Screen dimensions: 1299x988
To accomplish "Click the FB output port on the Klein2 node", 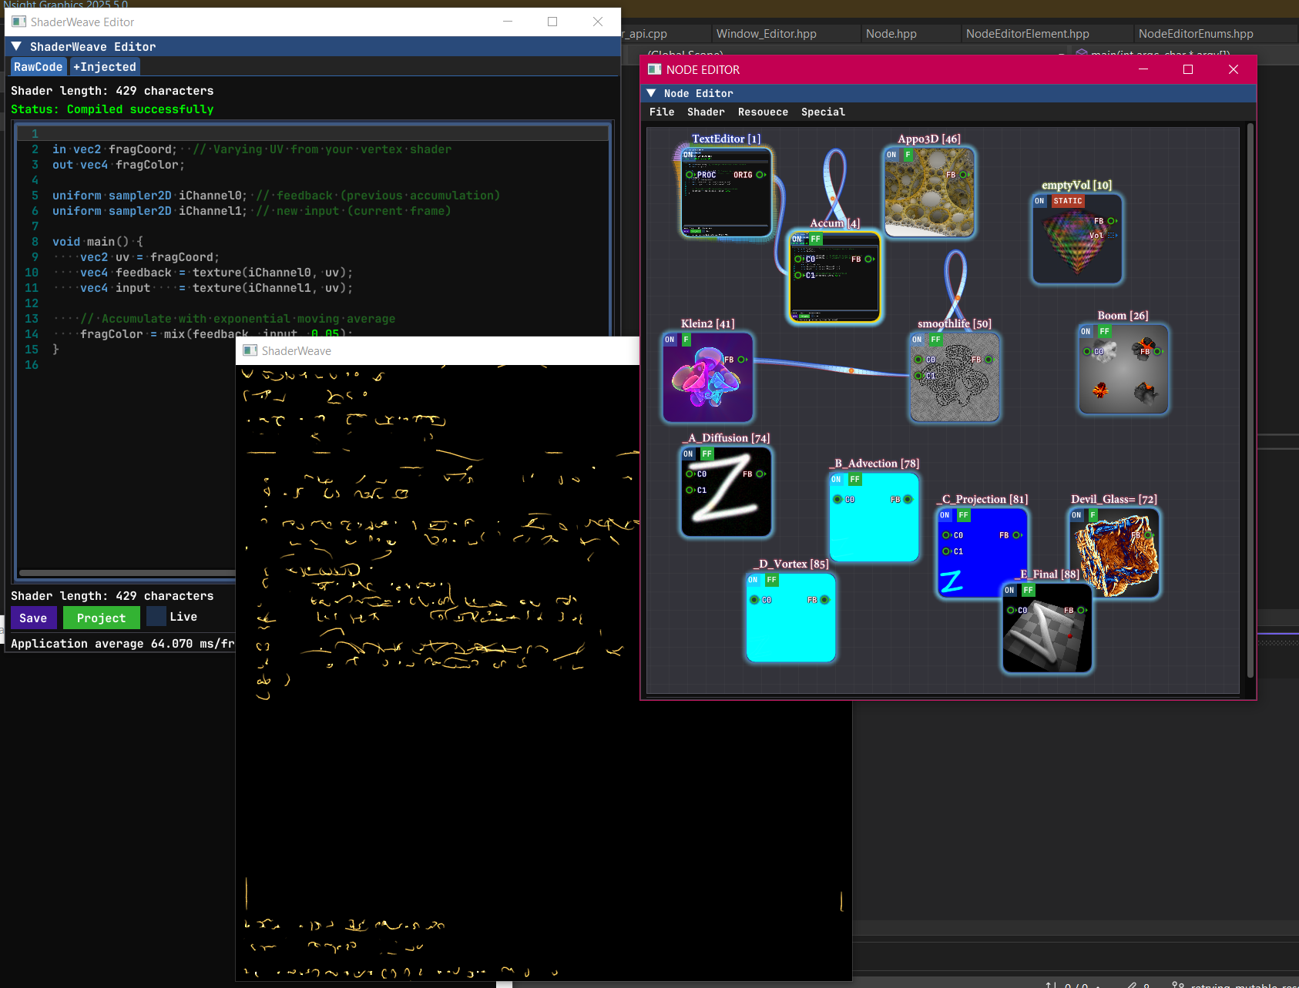I will pos(741,360).
